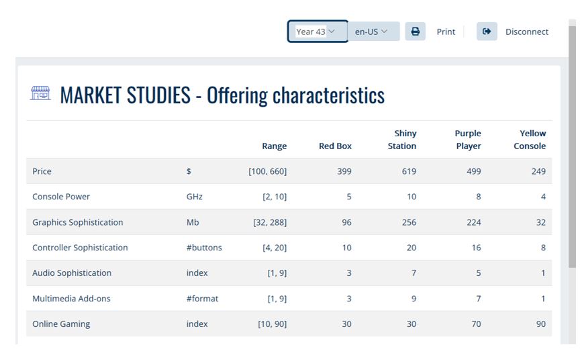Click the disconnect arrow icon
Screen dimensions: 582x349
tap(487, 32)
